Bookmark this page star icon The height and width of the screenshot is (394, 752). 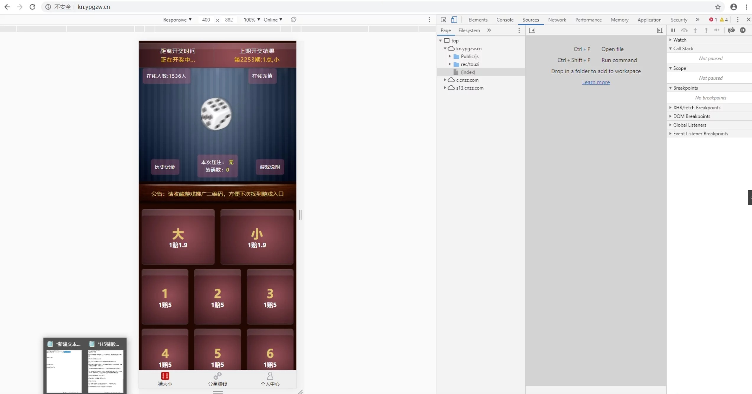[718, 7]
